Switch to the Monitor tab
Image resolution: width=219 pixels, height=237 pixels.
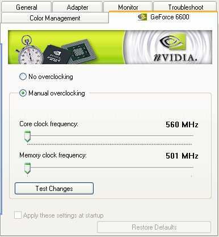[128, 7]
